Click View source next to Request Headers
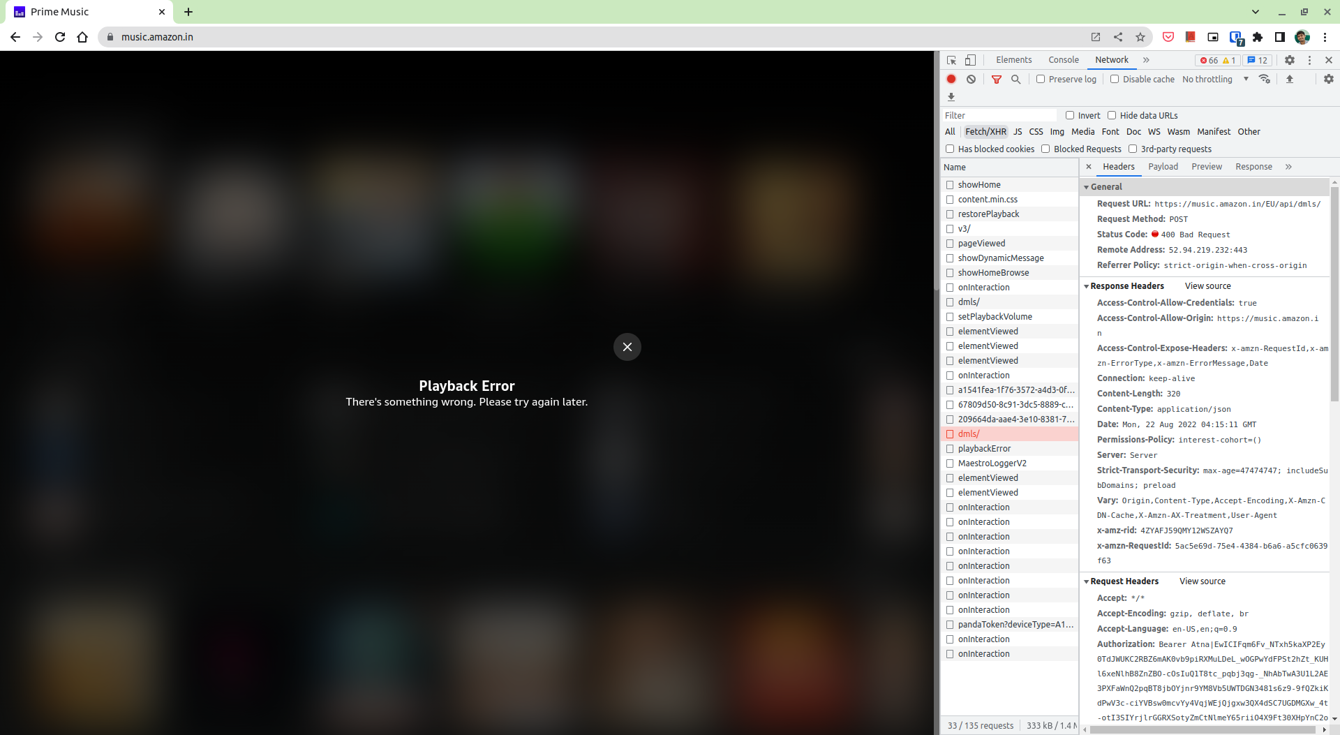 1202,581
